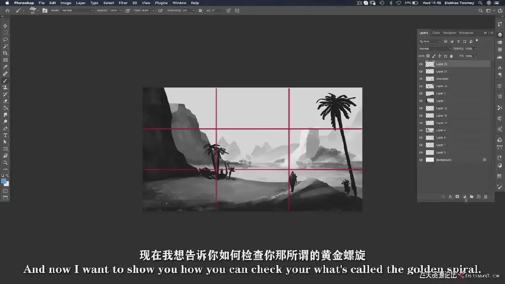Delete the selected layer with trash icon
The height and width of the screenshot is (284, 505).
pos(486,197)
